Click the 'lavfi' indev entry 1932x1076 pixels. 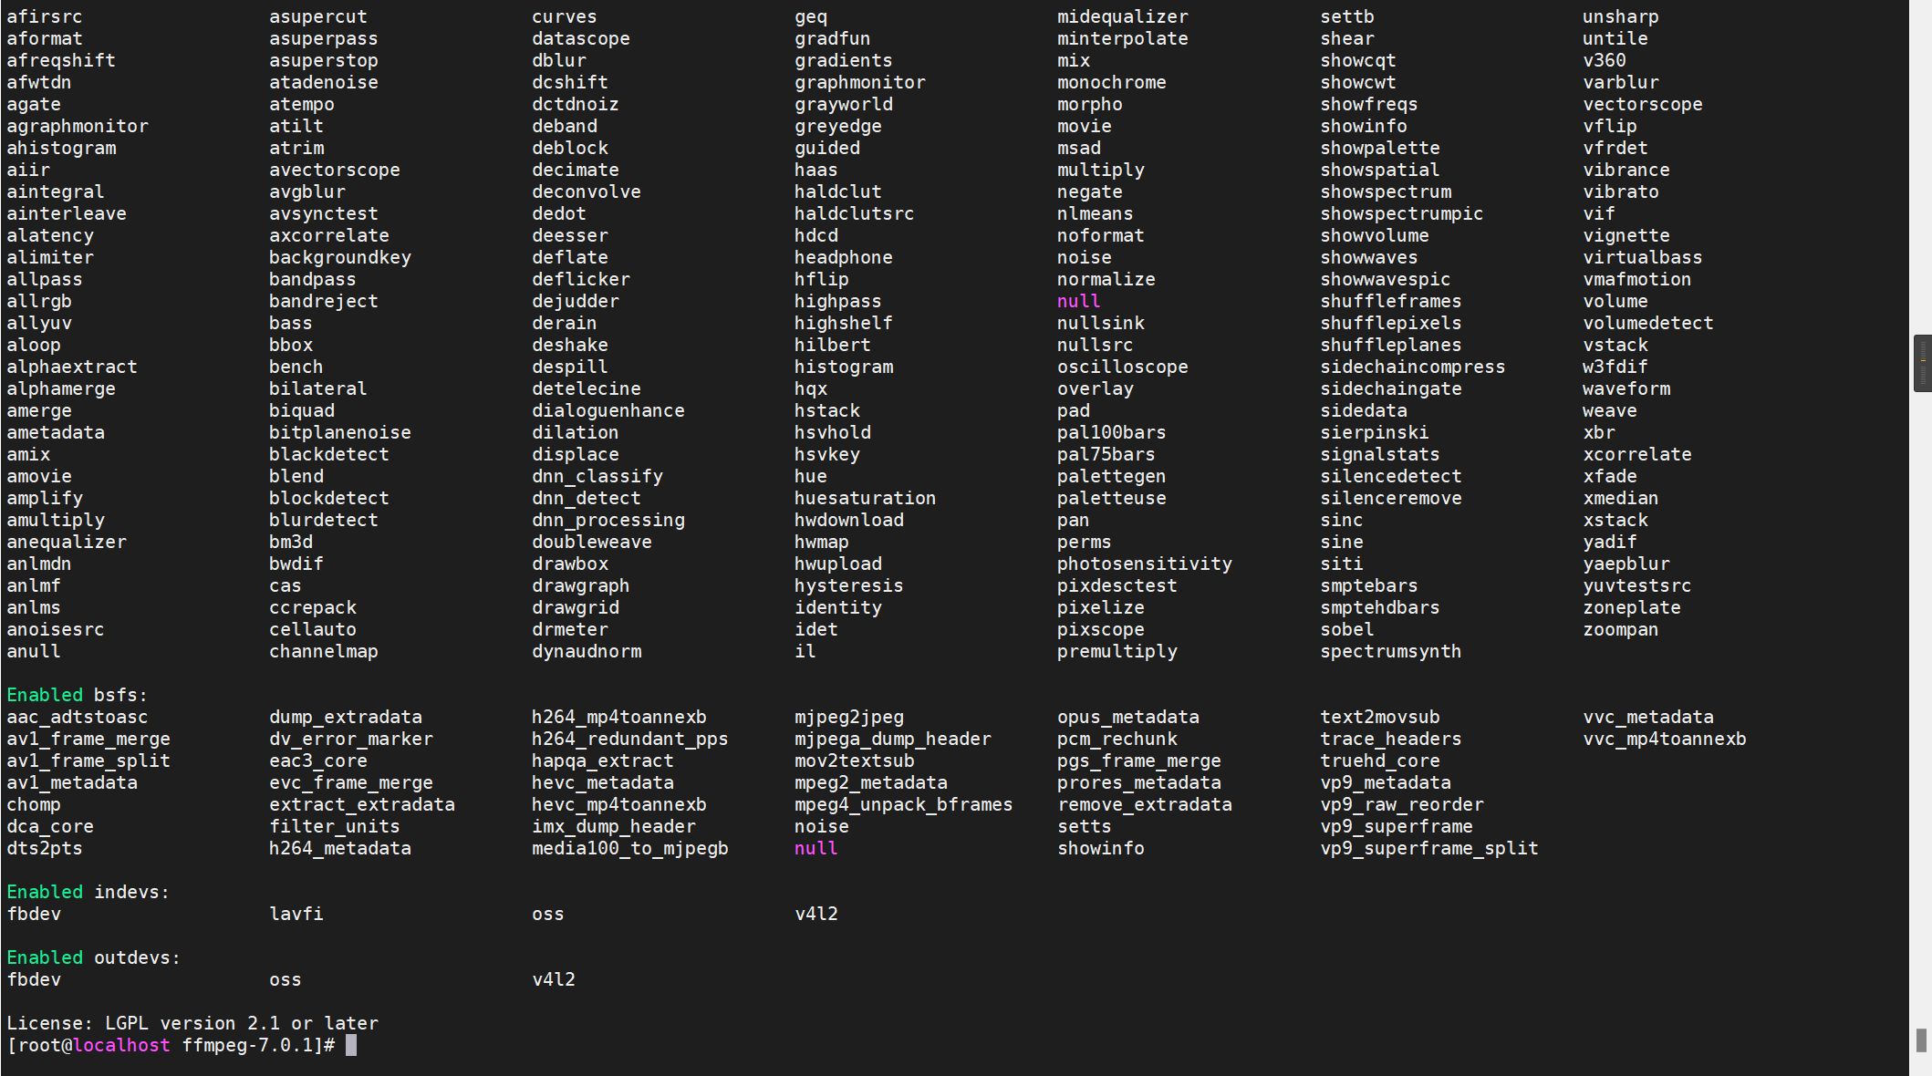coord(296,914)
